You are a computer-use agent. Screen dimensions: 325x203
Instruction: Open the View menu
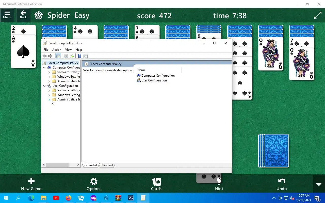point(68,50)
